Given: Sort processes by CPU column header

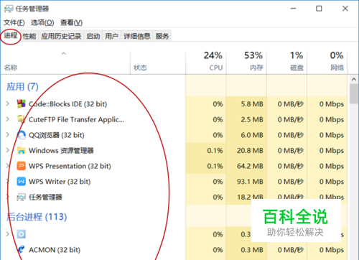Looking at the screenshot, I should coord(206,62).
